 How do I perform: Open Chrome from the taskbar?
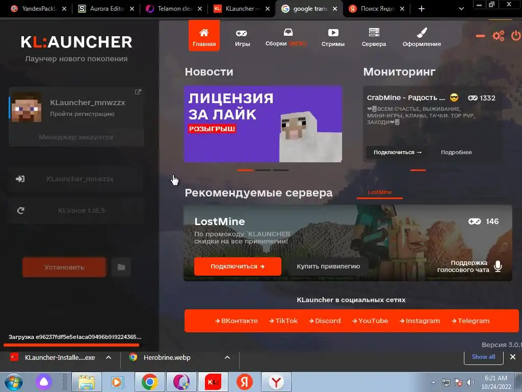149,382
